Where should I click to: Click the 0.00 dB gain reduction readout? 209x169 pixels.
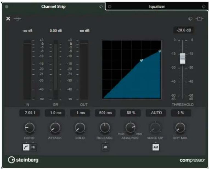(x=56, y=31)
